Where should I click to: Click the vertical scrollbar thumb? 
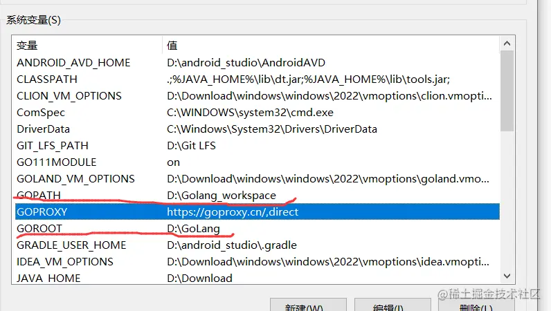507,91
